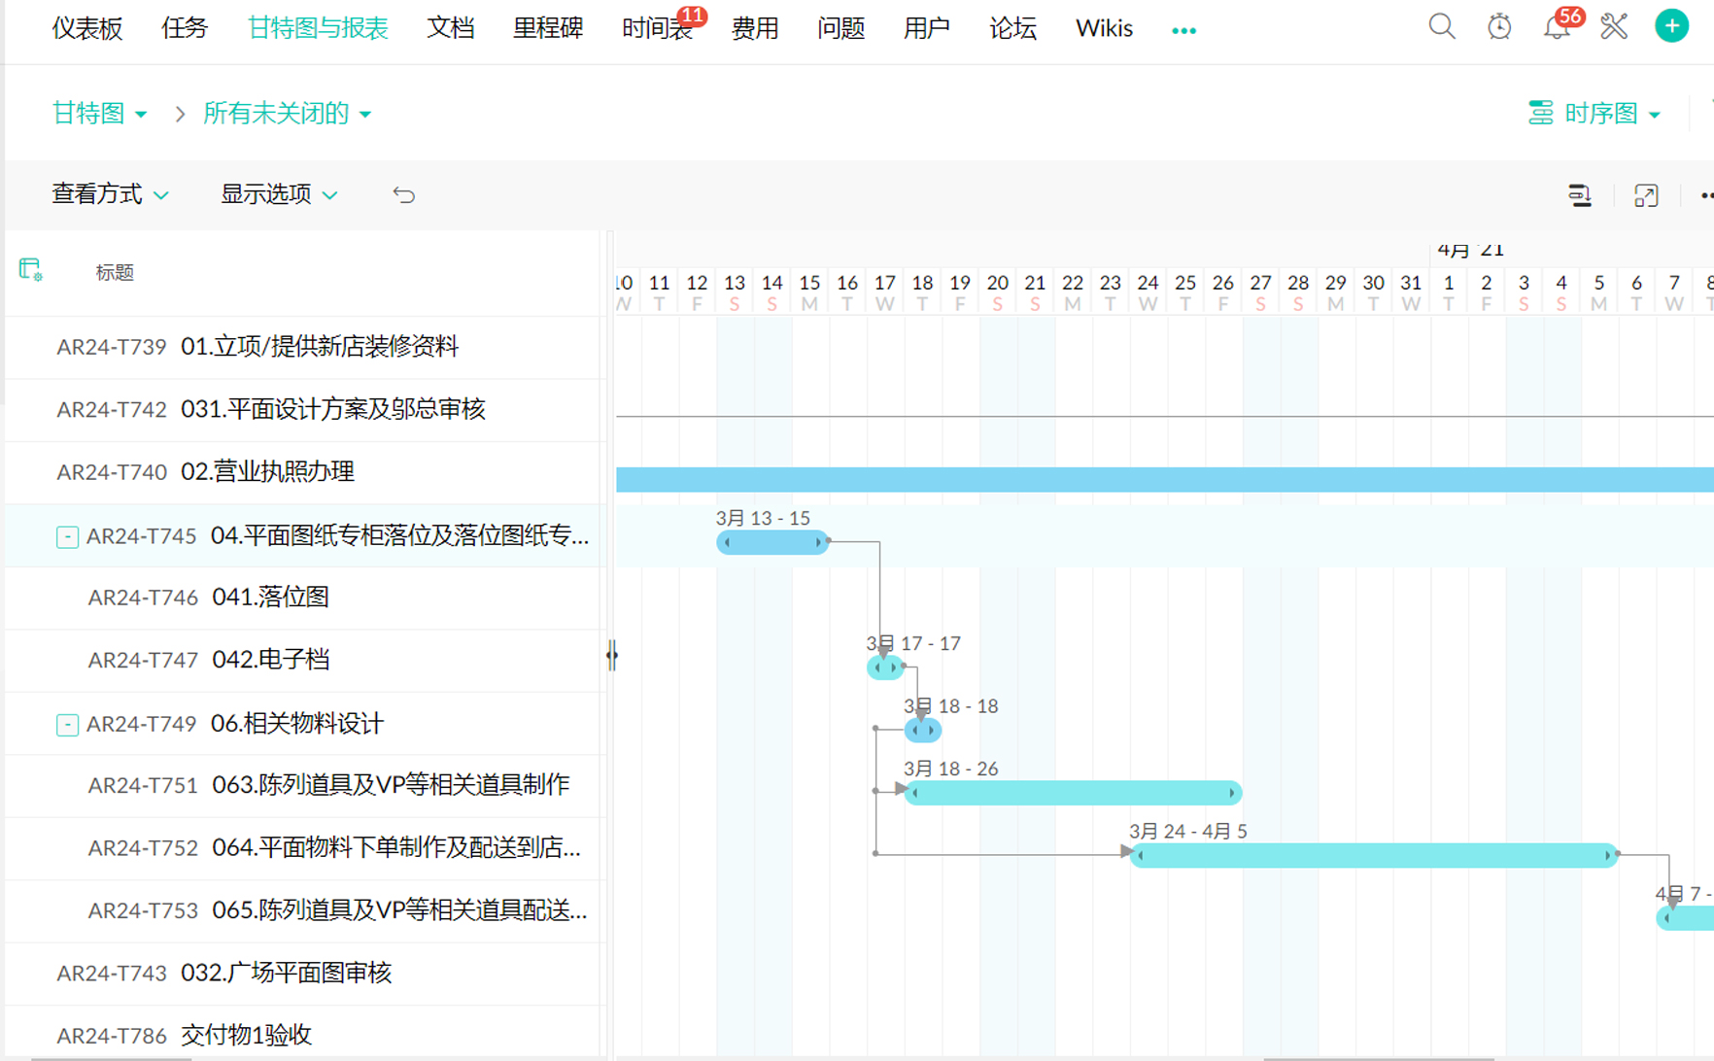Image resolution: width=1714 pixels, height=1061 pixels.
Task: Open the column customization icon beside 标题
Action: (30, 270)
